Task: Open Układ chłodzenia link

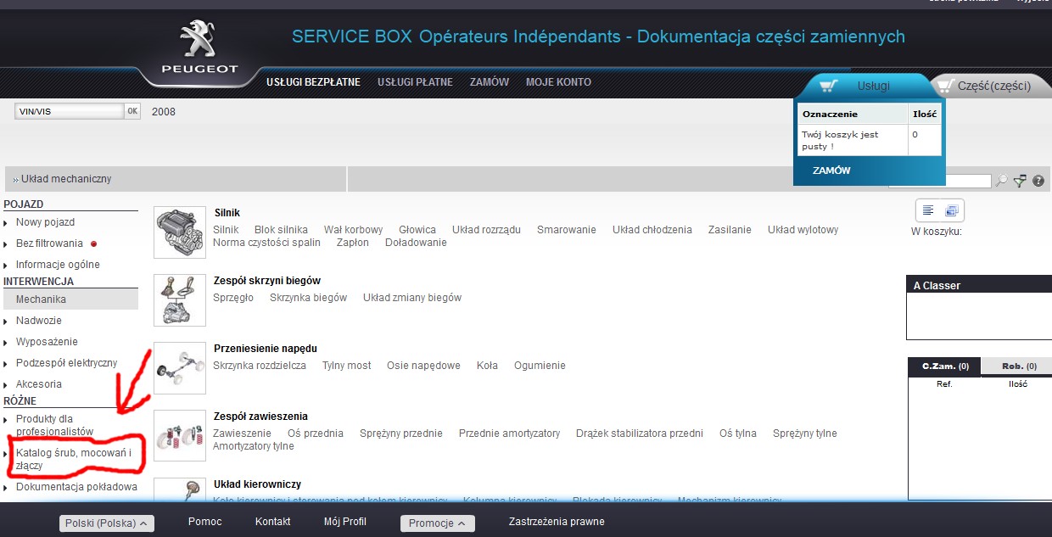Action: click(x=652, y=230)
